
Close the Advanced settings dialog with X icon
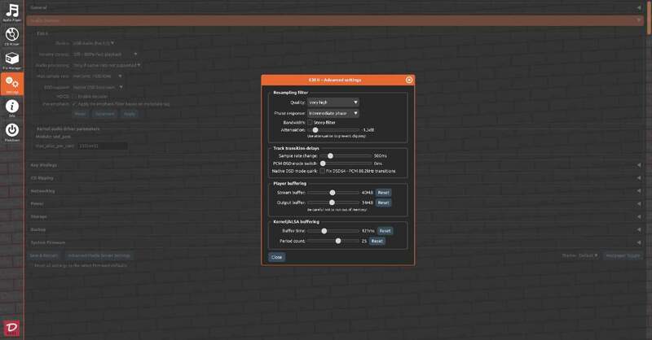click(409, 80)
